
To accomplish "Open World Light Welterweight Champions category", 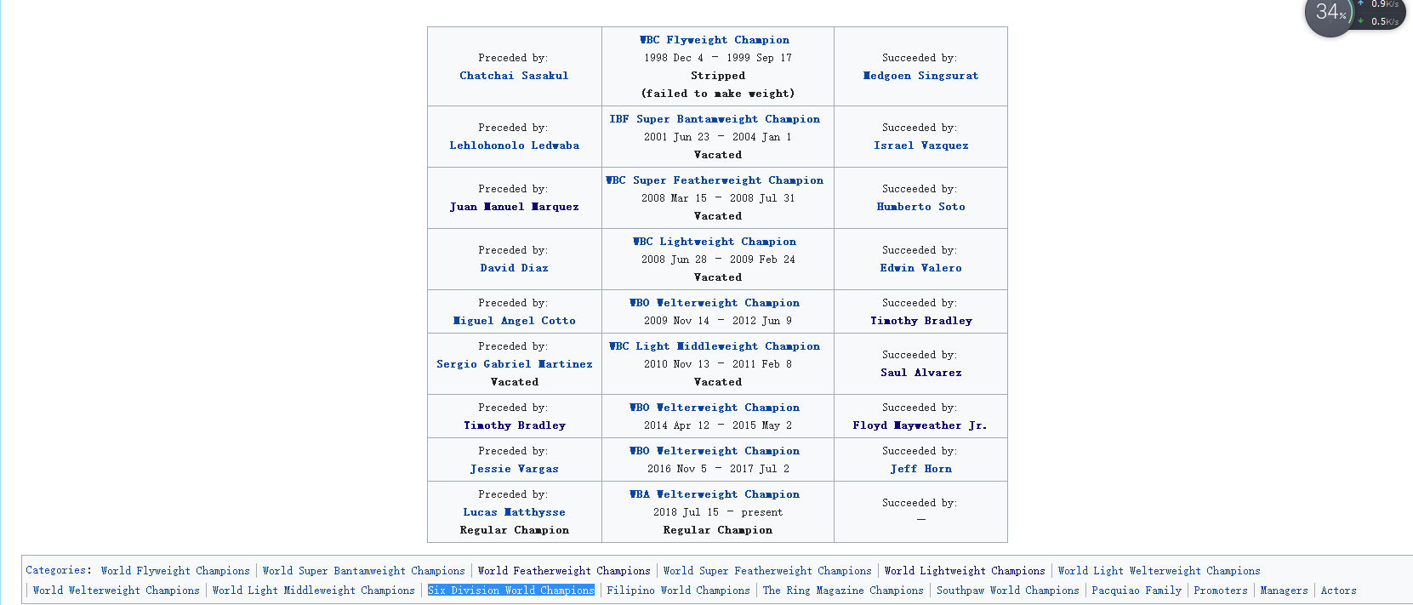I will pyautogui.click(x=1159, y=571).
